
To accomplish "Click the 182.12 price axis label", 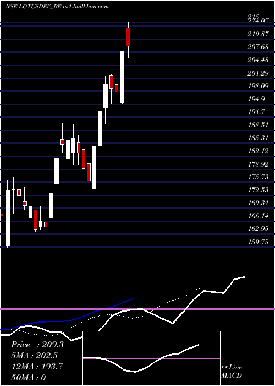I will tap(258, 151).
